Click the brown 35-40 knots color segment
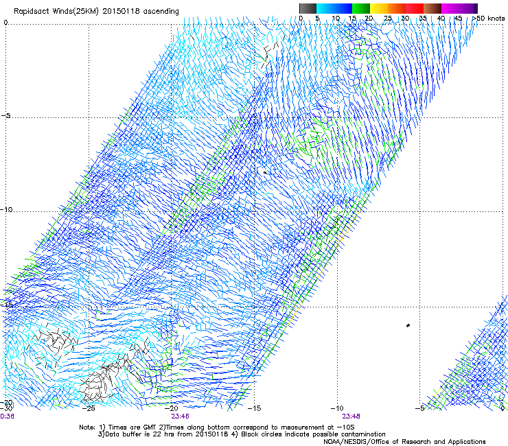The height and width of the screenshot is (446, 508). click(x=432, y=8)
